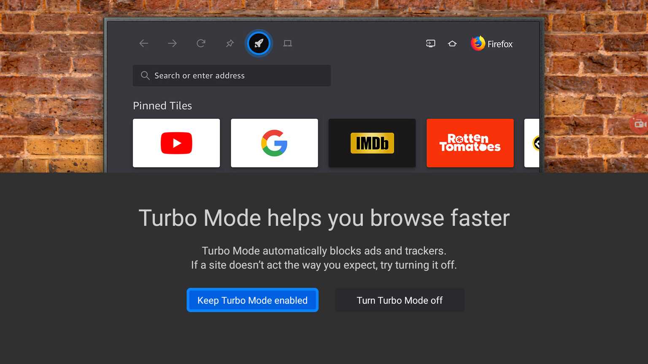Viewport: 648px width, 364px height.
Task: Click the pin tile icon
Action: [x=229, y=43]
